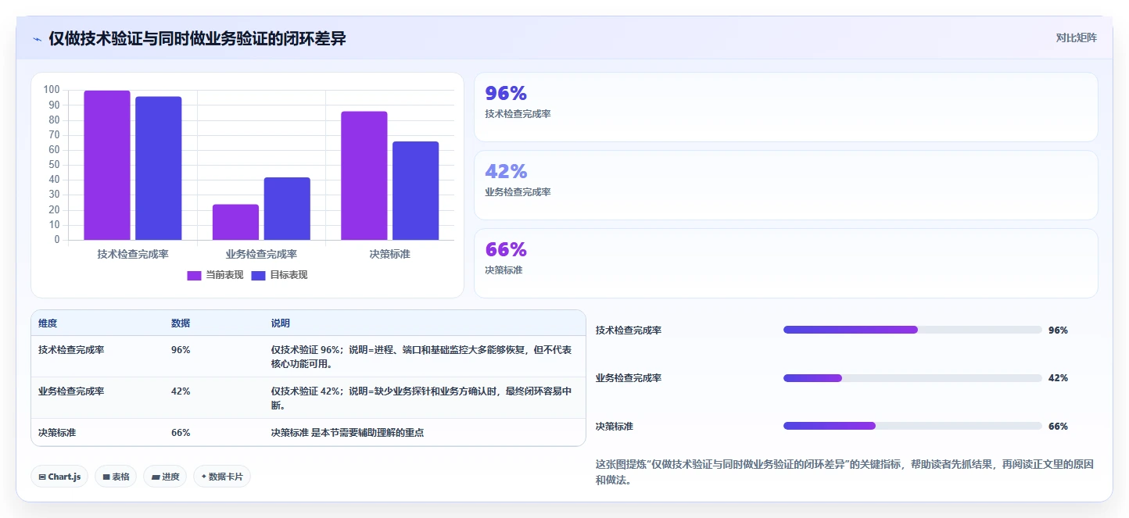The image size is (1129, 518).
Task: Click the Chart.js tag chip
Action: point(59,477)
